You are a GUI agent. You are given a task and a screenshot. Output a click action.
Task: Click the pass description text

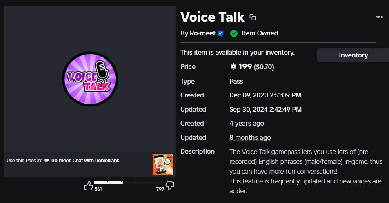[305, 171]
